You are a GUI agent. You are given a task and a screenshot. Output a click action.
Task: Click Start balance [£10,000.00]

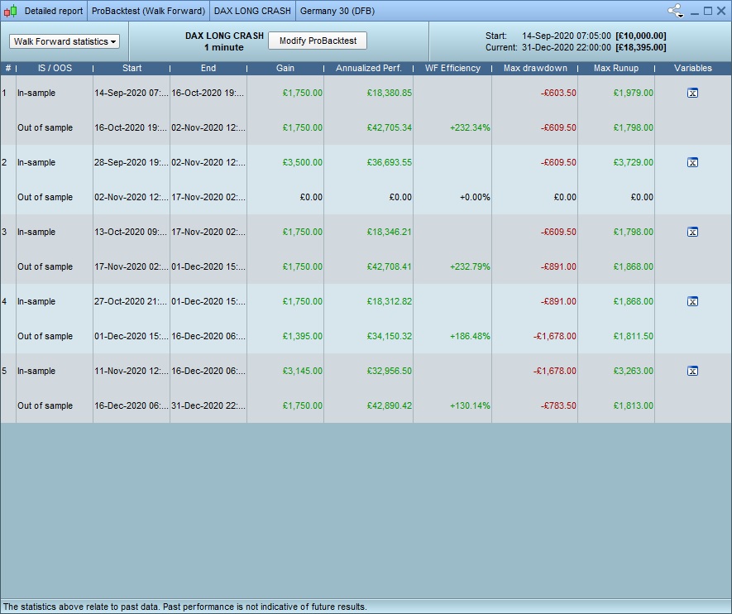coord(640,36)
